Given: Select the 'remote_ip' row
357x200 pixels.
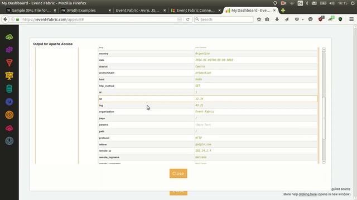Looking at the screenshot, I should coord(208,151).
